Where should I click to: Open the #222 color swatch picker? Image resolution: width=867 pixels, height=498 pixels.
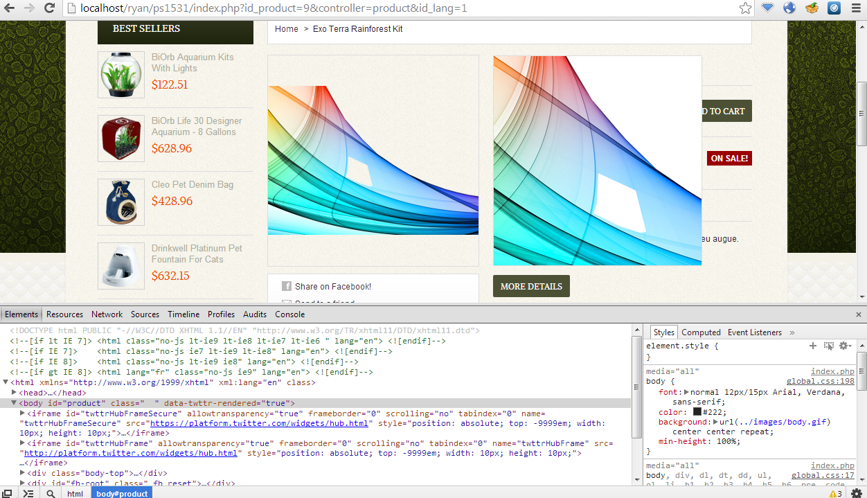(x=697, y=412)
